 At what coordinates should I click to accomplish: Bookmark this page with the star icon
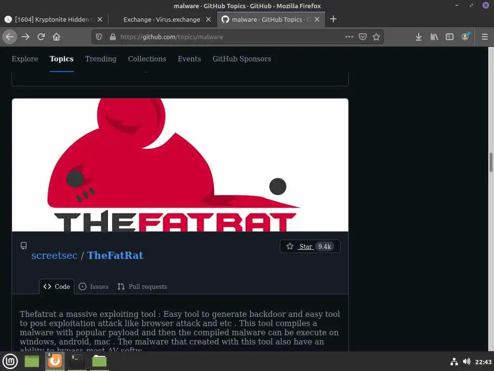point(376,37)
